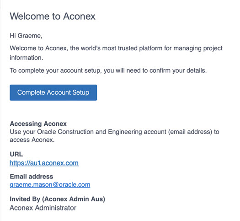This screenshot has width=240, height=221.
Task: Click the Complete Account Setup button
Action: tap(53, 92)
